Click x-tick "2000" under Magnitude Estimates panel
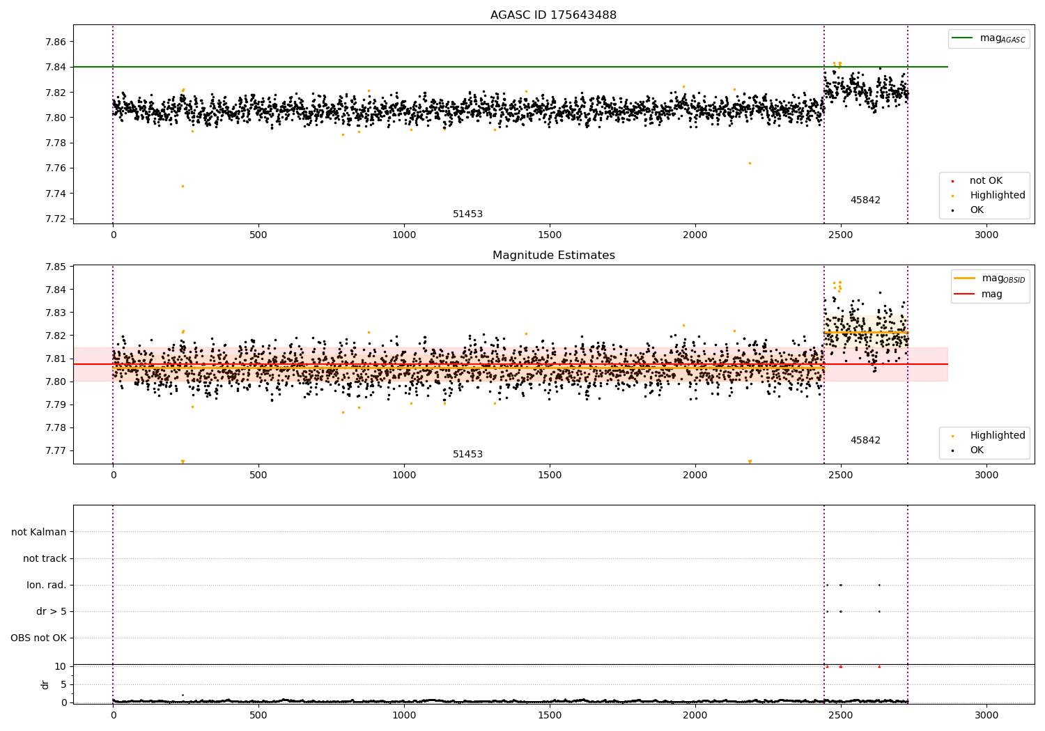 [x=695, y=475]
